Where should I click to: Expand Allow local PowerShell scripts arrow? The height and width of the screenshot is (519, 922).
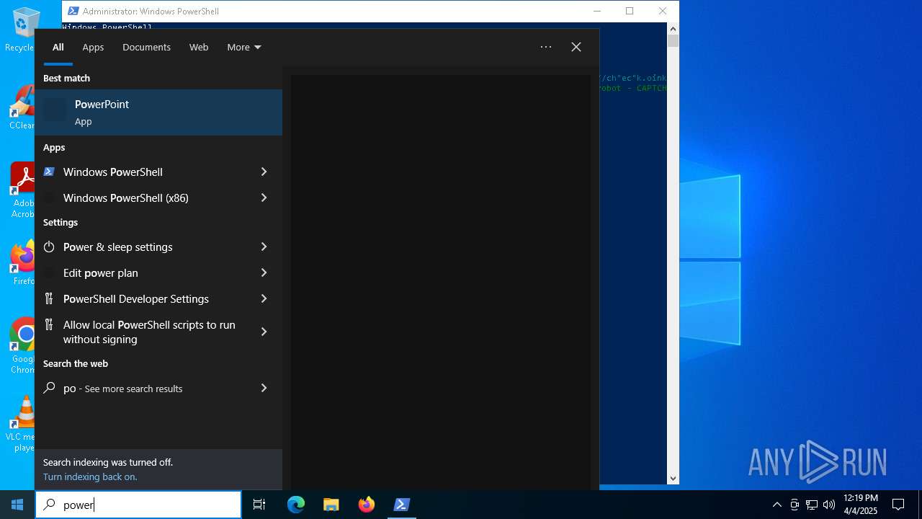coord(264,332)
